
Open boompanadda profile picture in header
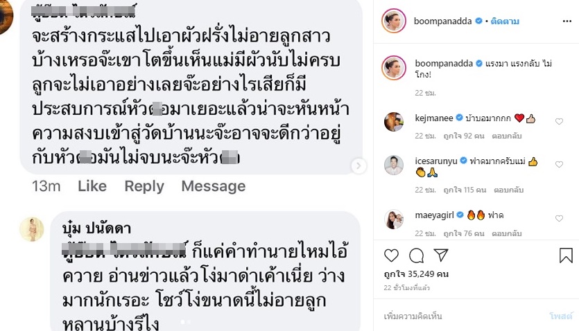(x=394, y=21)
